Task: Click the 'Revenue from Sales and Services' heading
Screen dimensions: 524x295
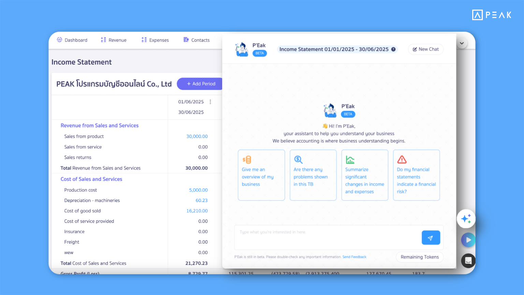Action: click(x=100, y=125)
